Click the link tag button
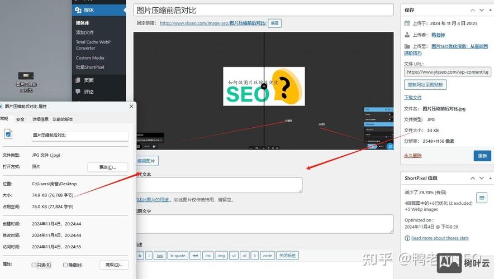 160,256
